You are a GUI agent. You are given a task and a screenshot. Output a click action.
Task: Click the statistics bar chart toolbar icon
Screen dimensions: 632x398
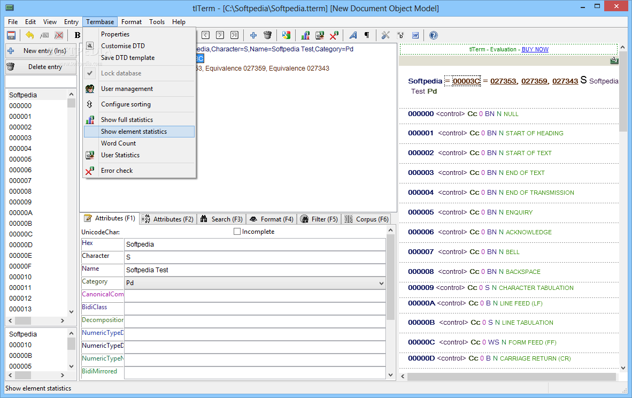305,35
